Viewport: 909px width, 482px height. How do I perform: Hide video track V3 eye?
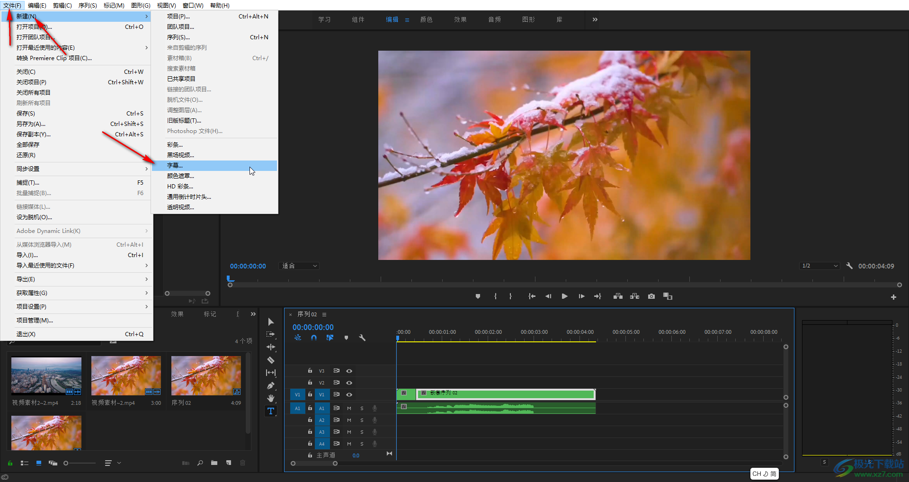[349, 371]
